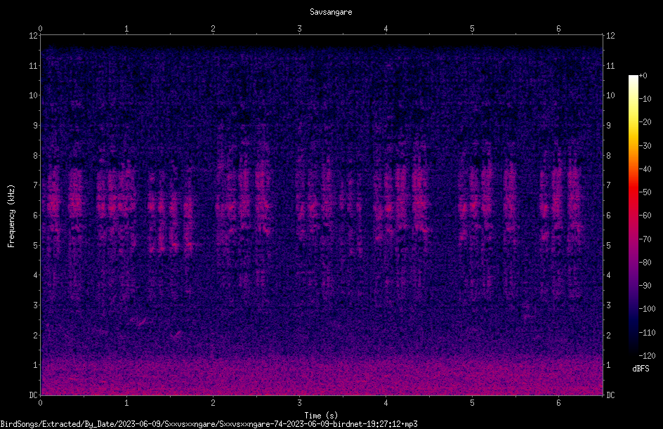663x429 pixels.
Task: Select the -70 color scale label
Action: coord(645,239)
